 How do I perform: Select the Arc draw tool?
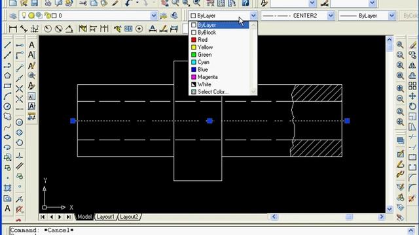pyautogui.click(x=7, y=96)
